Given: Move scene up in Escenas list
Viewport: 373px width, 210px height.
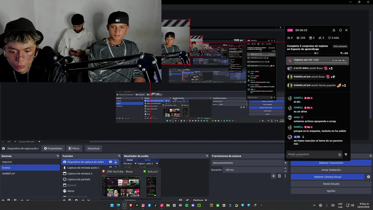Looking at the screenshot, I should tap(22, 200).
